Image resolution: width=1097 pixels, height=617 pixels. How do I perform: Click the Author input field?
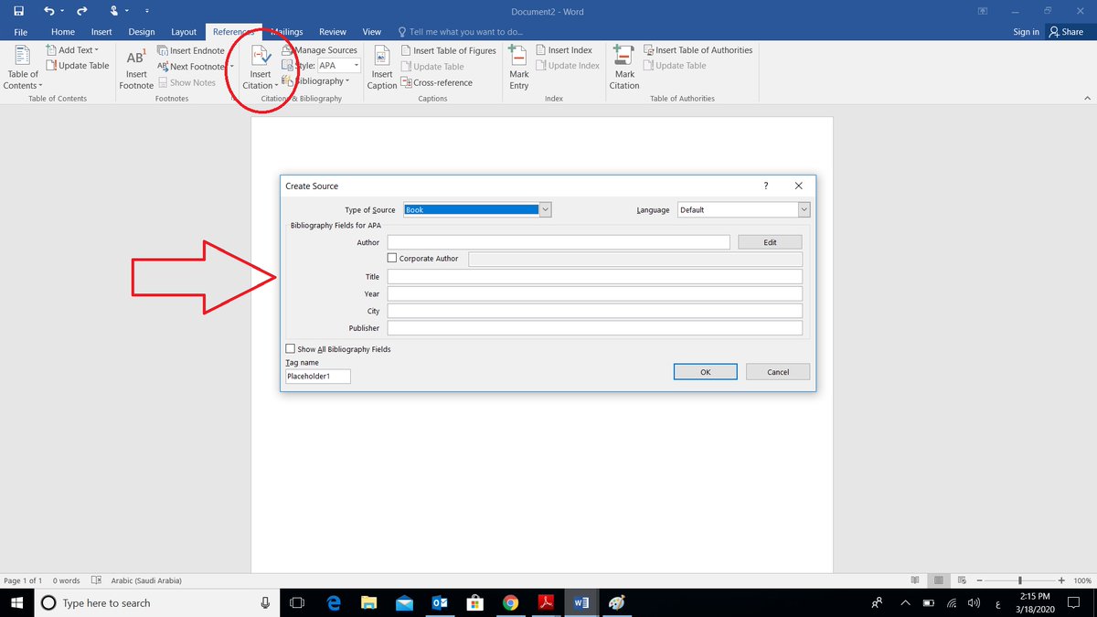pos(559,242)
